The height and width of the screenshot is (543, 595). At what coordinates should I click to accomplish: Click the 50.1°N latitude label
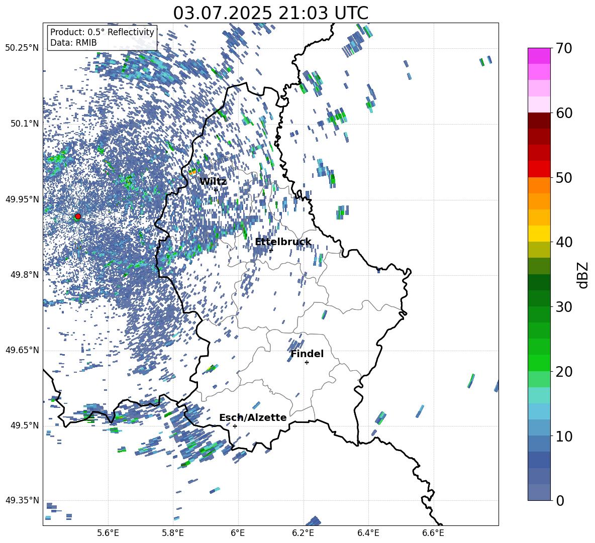coord(24,124)
